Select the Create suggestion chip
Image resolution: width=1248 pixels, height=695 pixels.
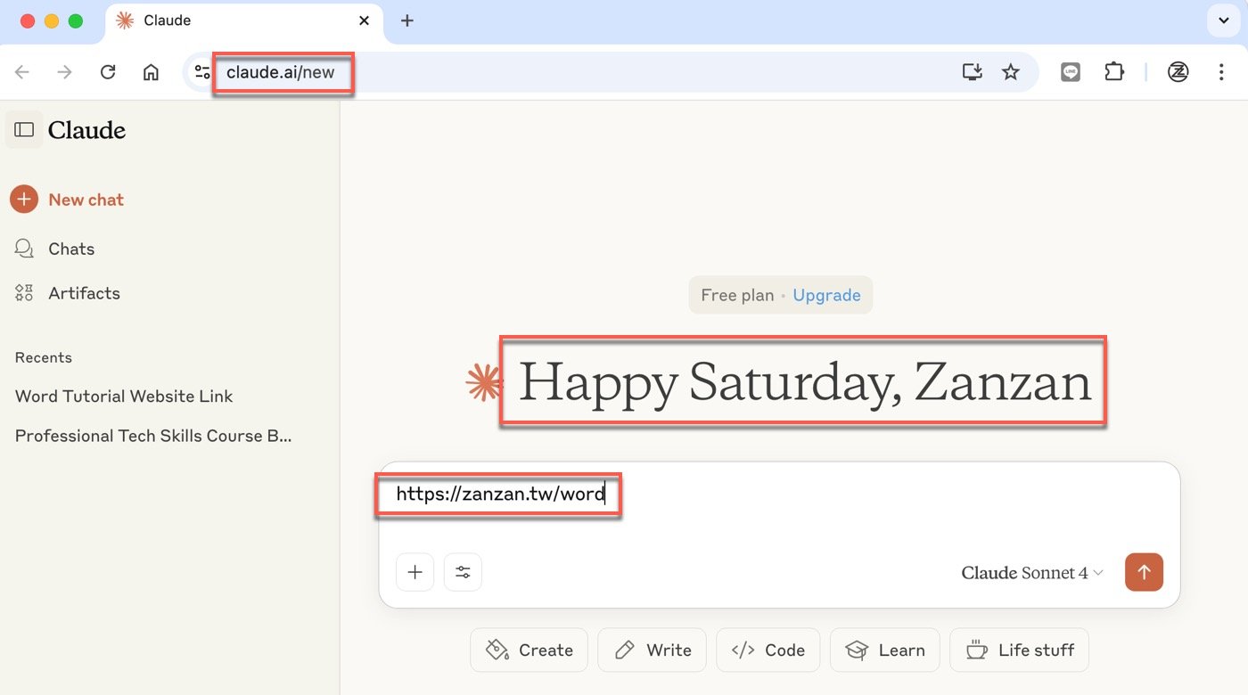click(x=529, y=650)
